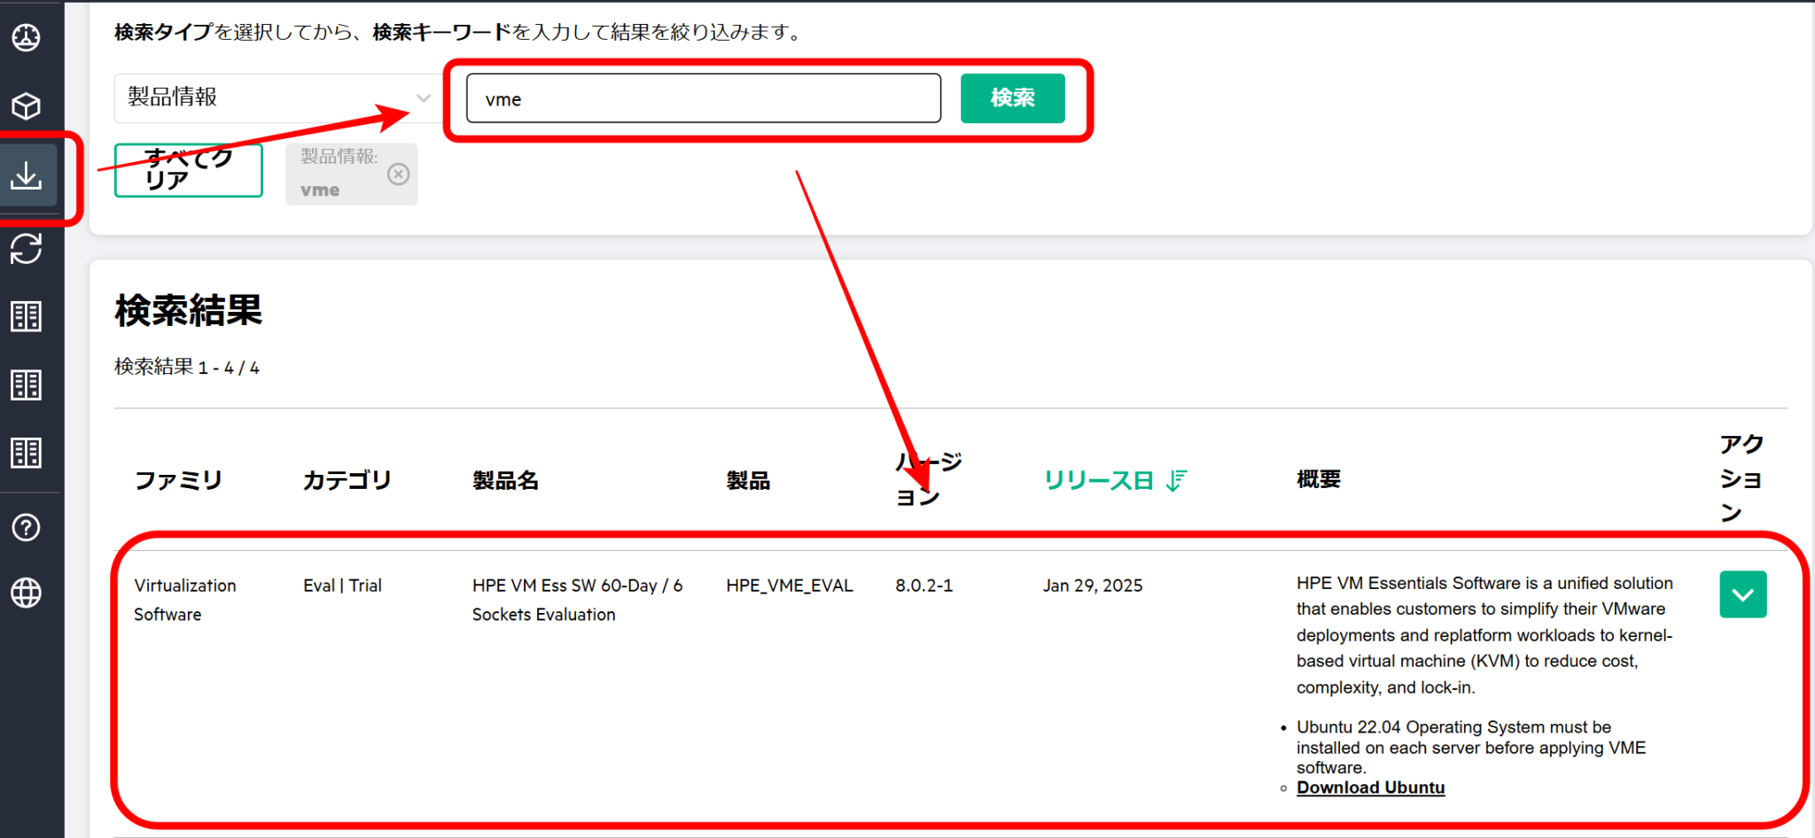The width and height of the screenshot is (1815, 838).
Task: Select the first server/building sidebar icon
Action: tap(27, 316)
